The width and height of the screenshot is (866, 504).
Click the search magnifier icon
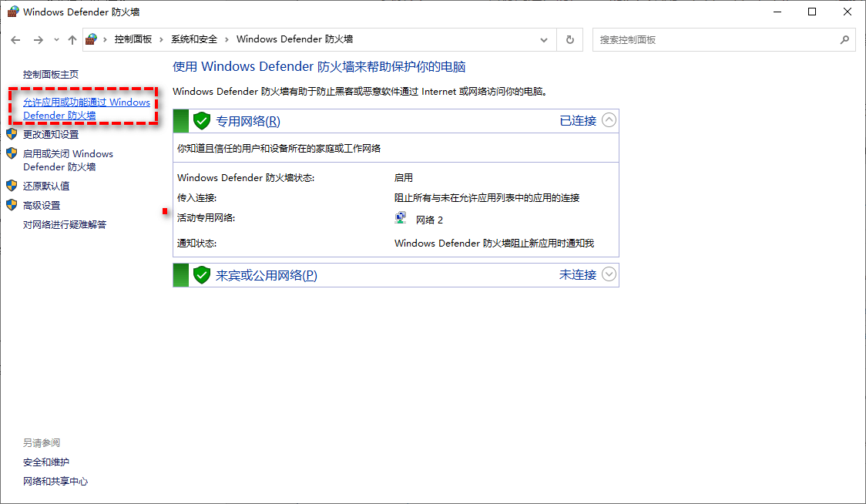point(844,40)
